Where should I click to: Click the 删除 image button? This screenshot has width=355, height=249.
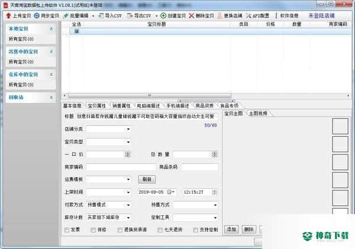249,229
